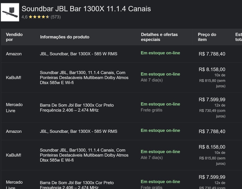This screenshot has height=189, width=242.
Task: Sort by the Vendido por column header
Action: (14, 37)
